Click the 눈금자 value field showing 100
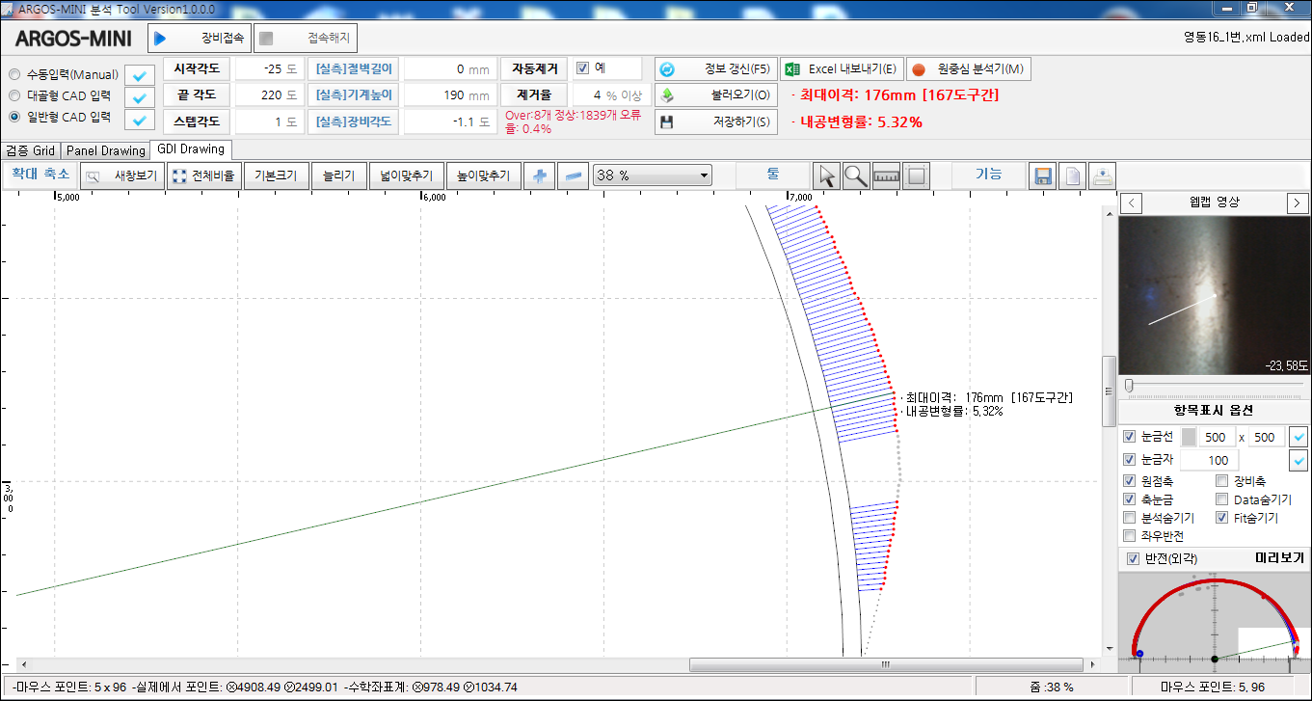Screen dimensions: 1312x701 point(1210,460)
